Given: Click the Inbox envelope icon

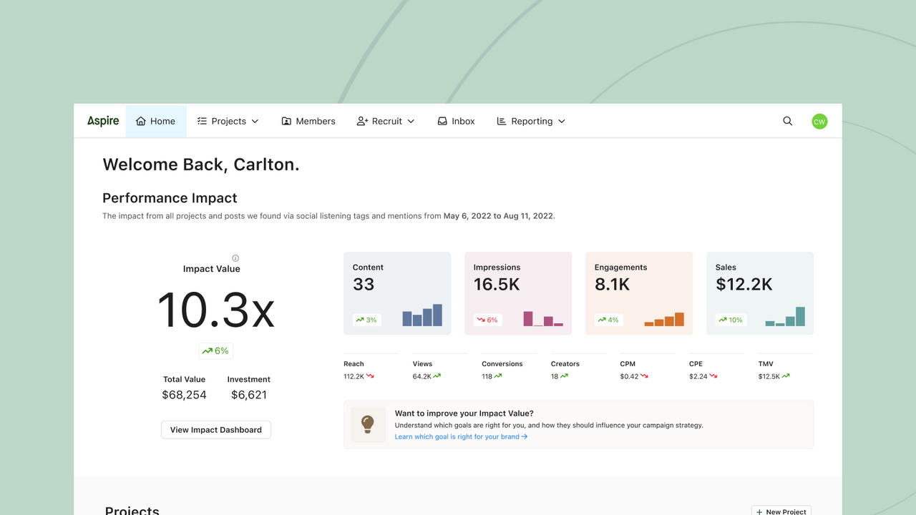Looking at the screenshot, I should click(x=442, y=121).
